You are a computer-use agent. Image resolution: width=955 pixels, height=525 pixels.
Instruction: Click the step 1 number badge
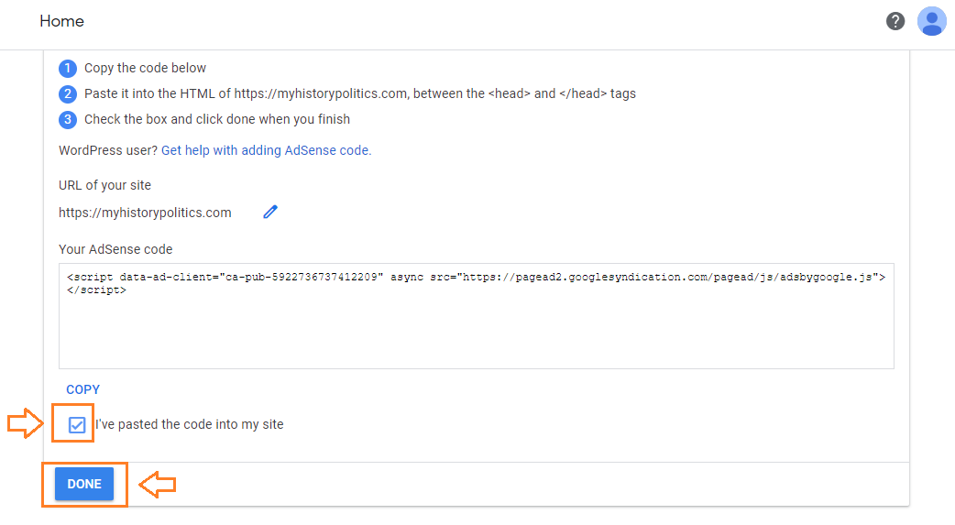[x=68, y=68]
